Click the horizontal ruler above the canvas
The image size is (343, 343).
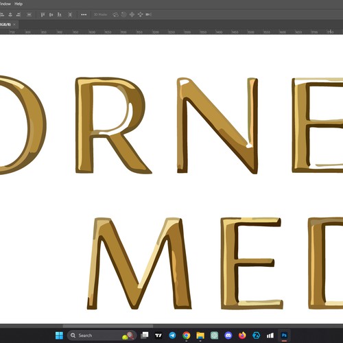[x=171, y=32]
